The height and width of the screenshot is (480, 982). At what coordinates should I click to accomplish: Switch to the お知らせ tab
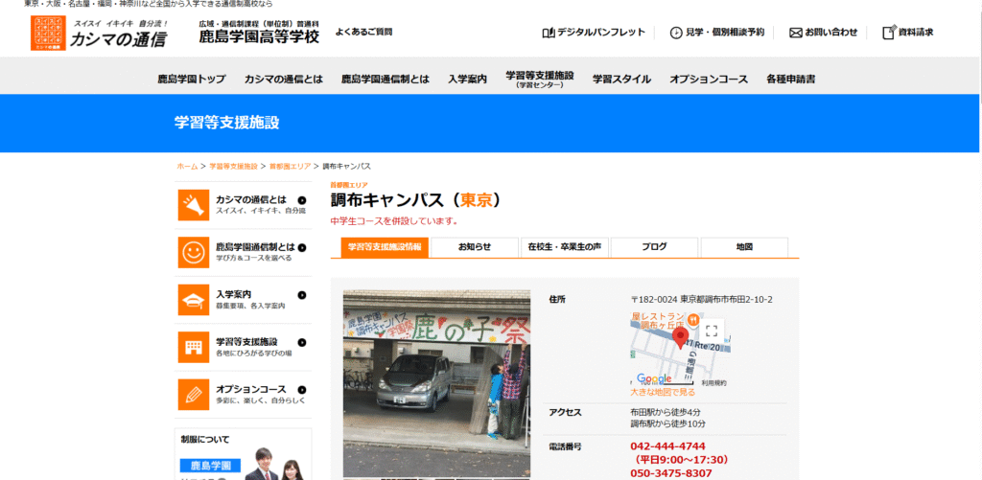(475, 247)
